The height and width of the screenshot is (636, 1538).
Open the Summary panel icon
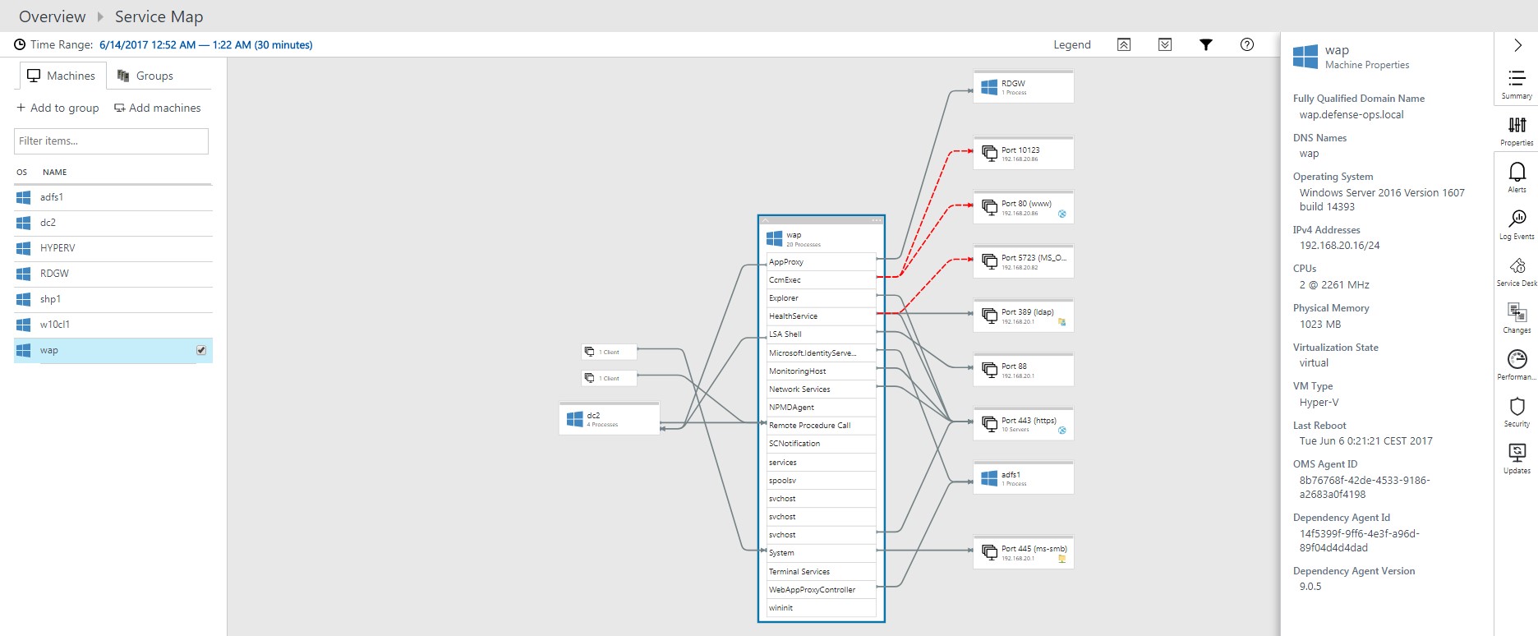tap(1517, 78)
